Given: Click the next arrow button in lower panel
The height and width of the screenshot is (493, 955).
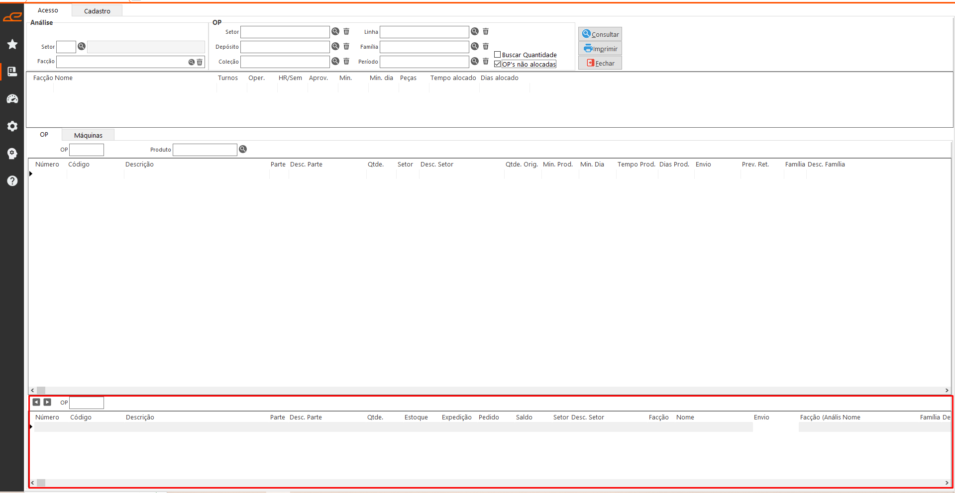Looking at the screenshot, I should [x=47, y=402].
